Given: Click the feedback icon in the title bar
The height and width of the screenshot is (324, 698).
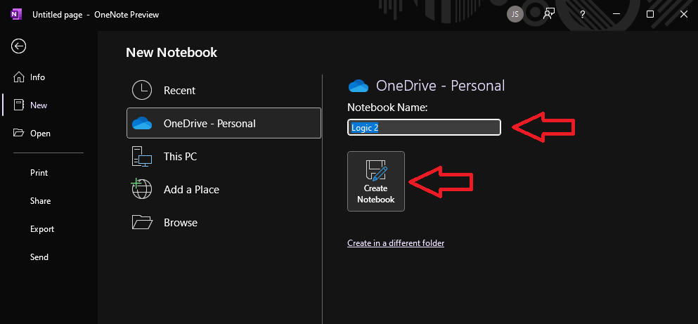Looking at the screenshot, I should click(548, 14).
